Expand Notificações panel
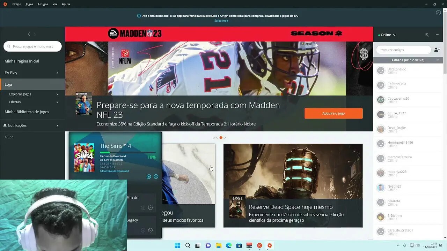 pos(57,125)
